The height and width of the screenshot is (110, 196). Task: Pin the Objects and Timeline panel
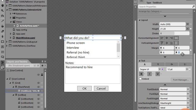pyautogui.click(x=42, y=61)
